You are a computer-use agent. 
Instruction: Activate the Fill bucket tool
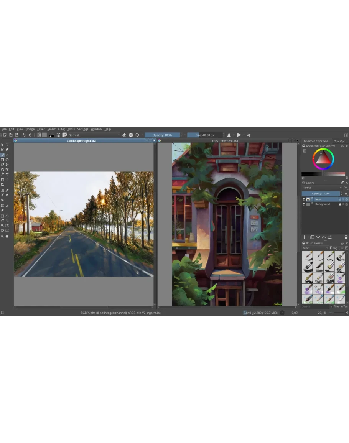[2, 200]
